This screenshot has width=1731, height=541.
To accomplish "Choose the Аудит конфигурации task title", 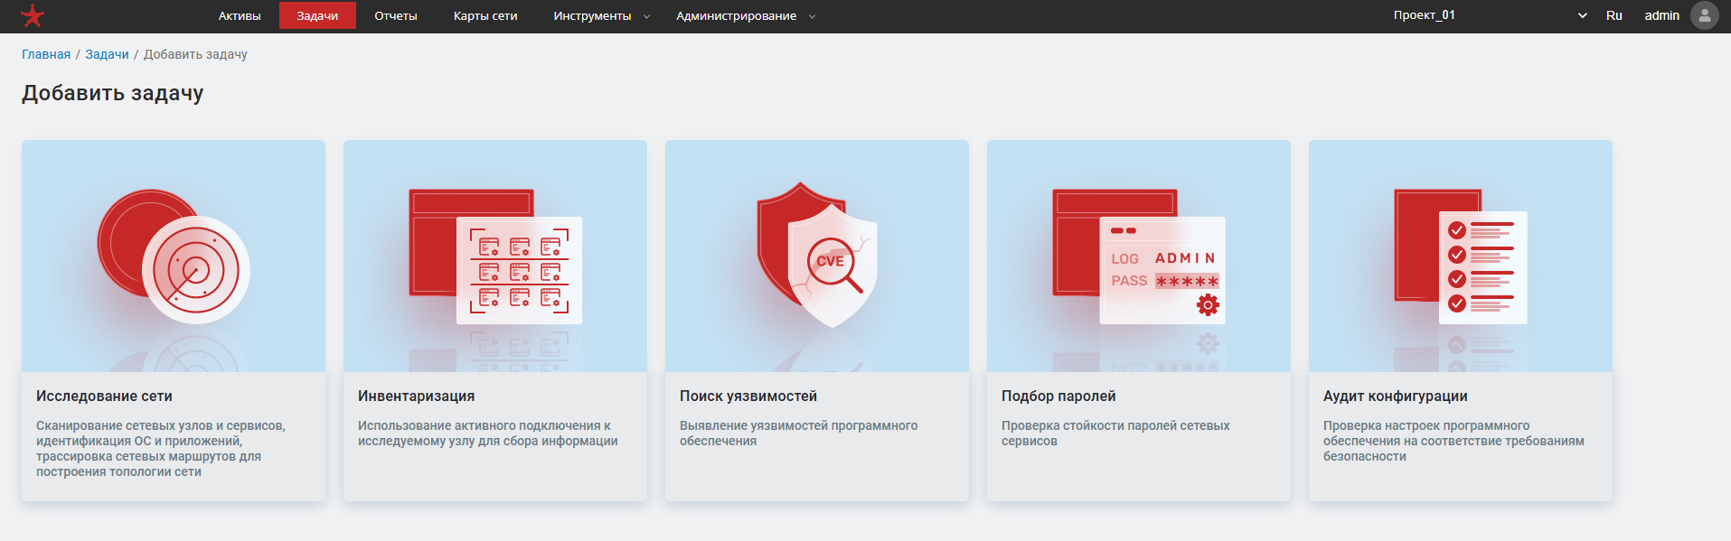I will click(x=1396, y=396).
